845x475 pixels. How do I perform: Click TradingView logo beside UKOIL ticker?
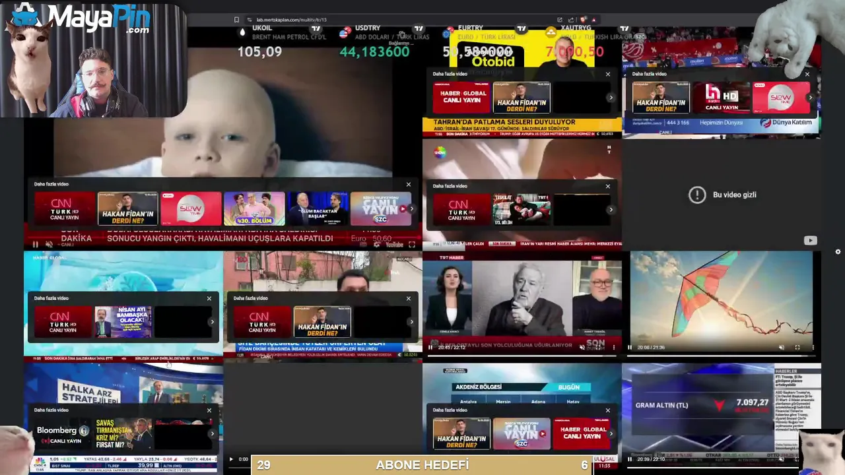(x=316, y=28)
